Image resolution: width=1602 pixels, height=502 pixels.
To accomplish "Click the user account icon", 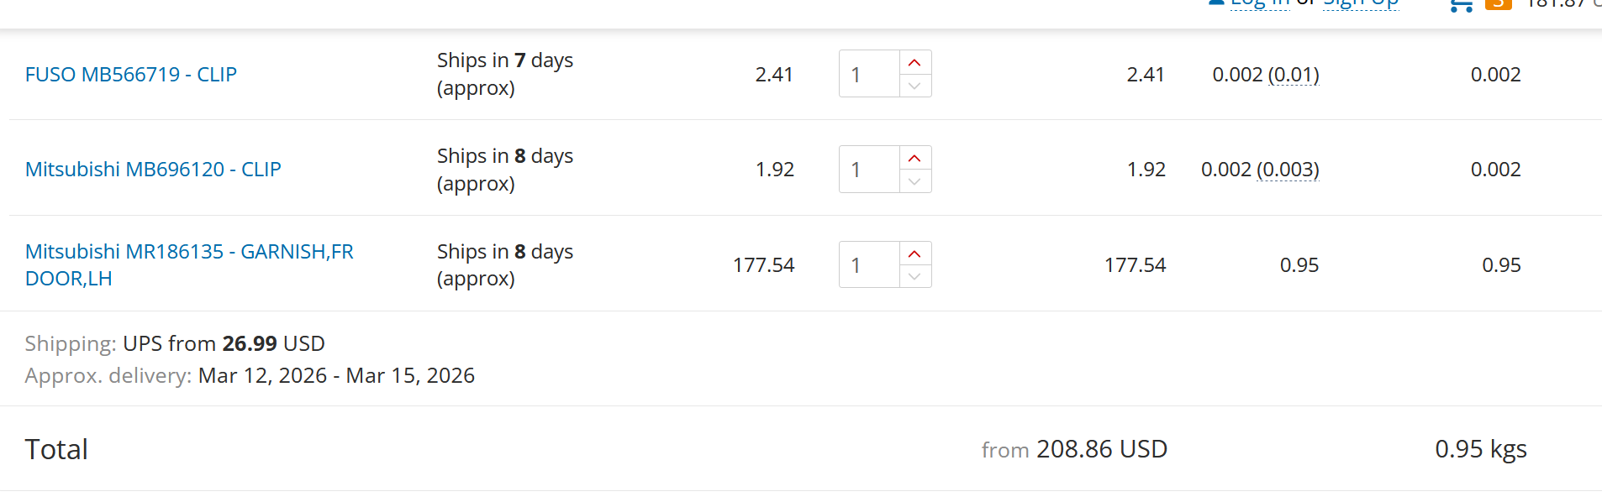I will (x=1215, y=3).
